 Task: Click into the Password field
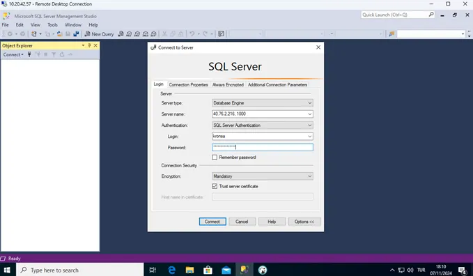click(263, 147)
